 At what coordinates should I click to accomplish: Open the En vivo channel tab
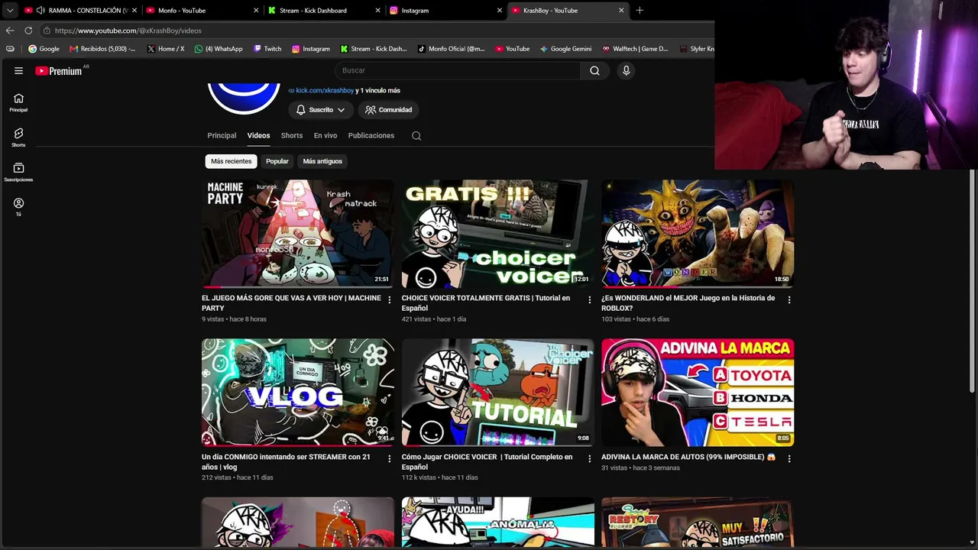pyautogui.click(x=325, y=136)
